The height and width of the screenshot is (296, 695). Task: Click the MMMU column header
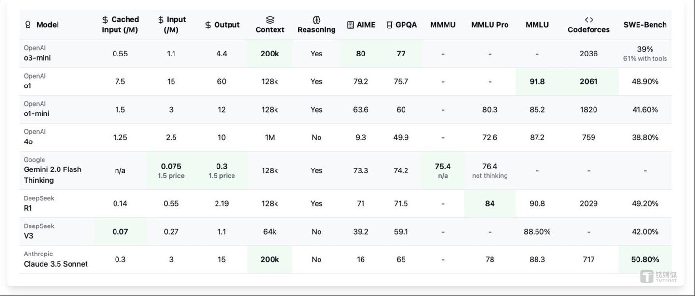(x=443, y=25)
